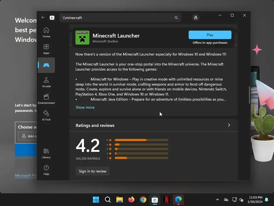This screenshot has width=274, height=206.
Task: Switch to Microsoft Edge from the taskbar
Action: click(x=178, y=200)
